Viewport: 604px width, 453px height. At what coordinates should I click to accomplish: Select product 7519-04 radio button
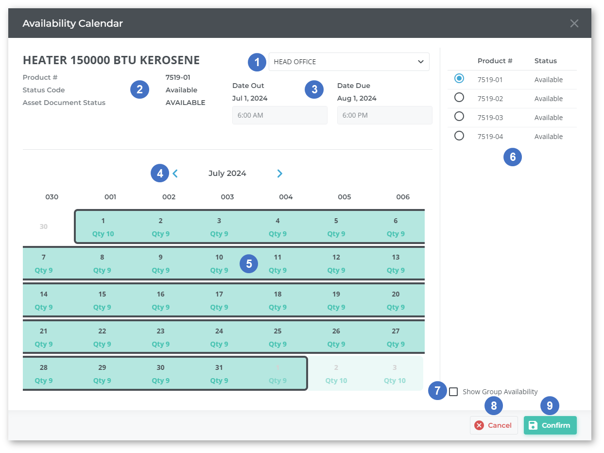(x=459, y=136)
